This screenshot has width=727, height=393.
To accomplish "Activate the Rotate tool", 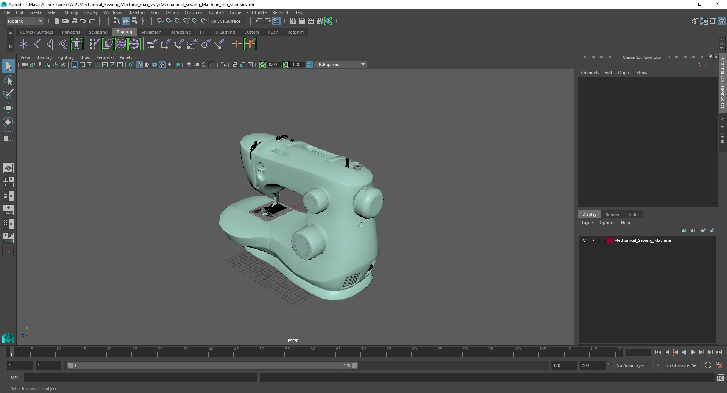I will (x=8, y=122).
